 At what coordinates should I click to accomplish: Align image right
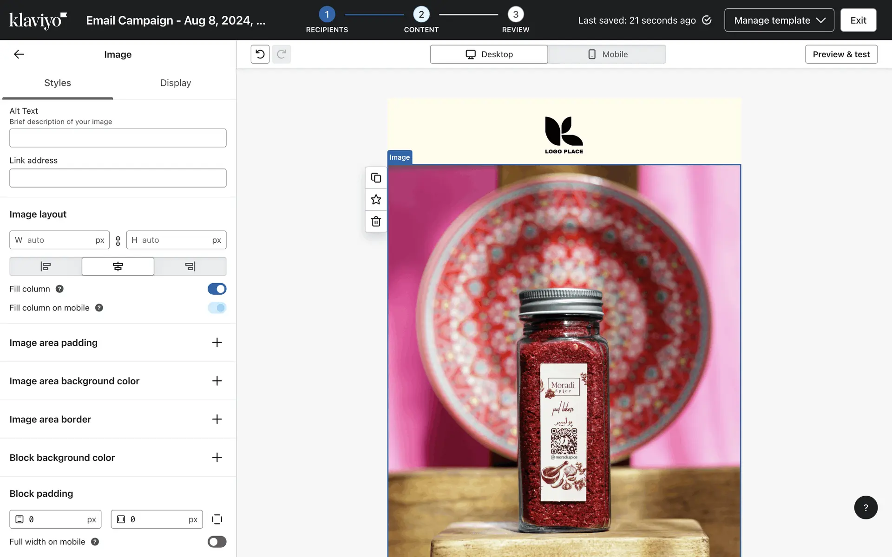pos(190,266)
